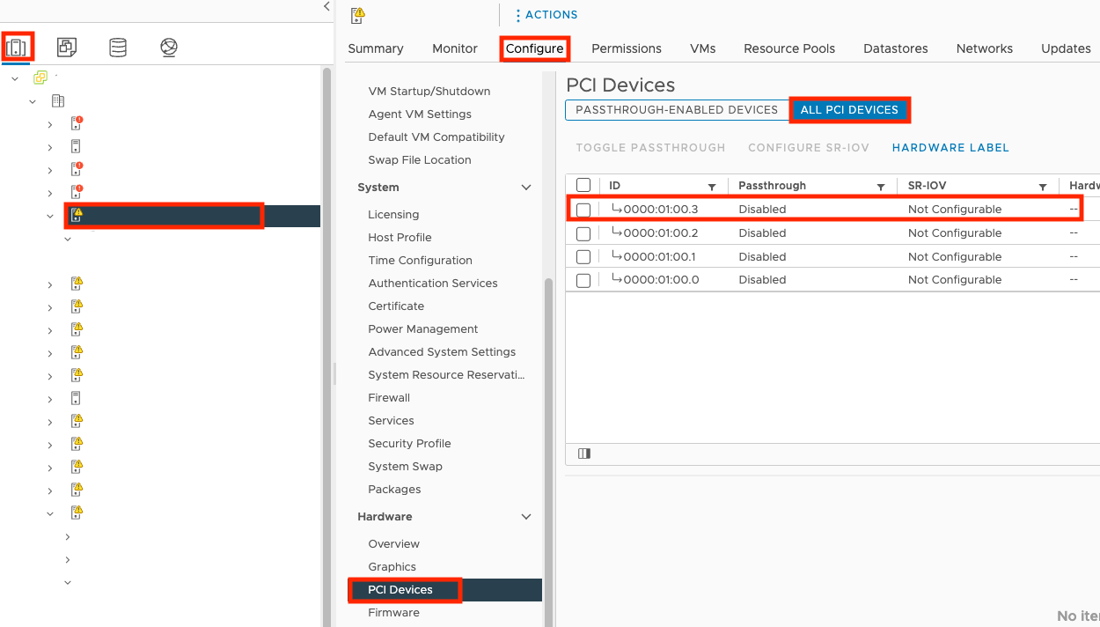
Task: Click the Hardware Label button
Action: [950, 148]
